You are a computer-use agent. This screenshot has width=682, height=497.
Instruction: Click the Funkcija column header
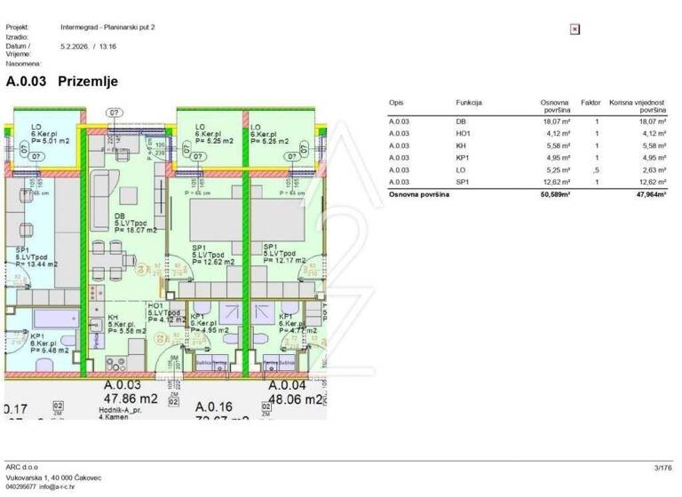pos(469,103)
